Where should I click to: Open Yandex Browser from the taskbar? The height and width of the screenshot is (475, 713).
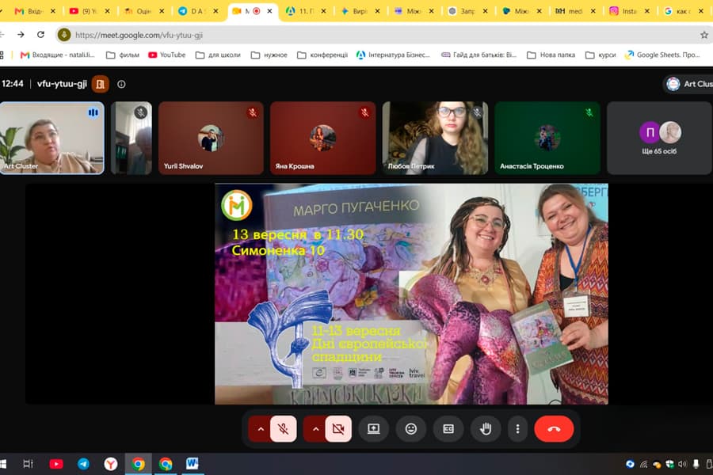click(x=110, y=464)
